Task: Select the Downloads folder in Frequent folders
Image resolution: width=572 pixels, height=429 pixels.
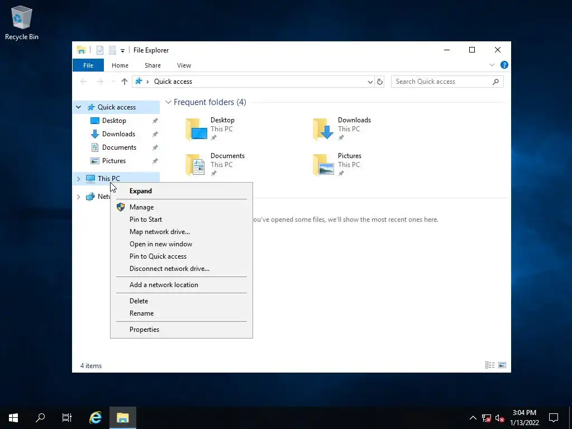Action: tap(342, 129)
